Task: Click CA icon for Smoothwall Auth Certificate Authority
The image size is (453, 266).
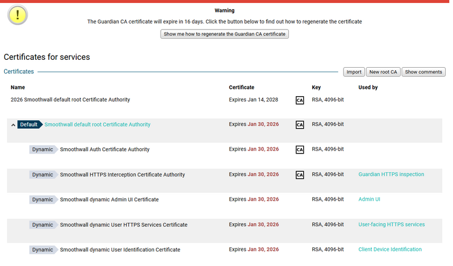Action: coord(300,150)
